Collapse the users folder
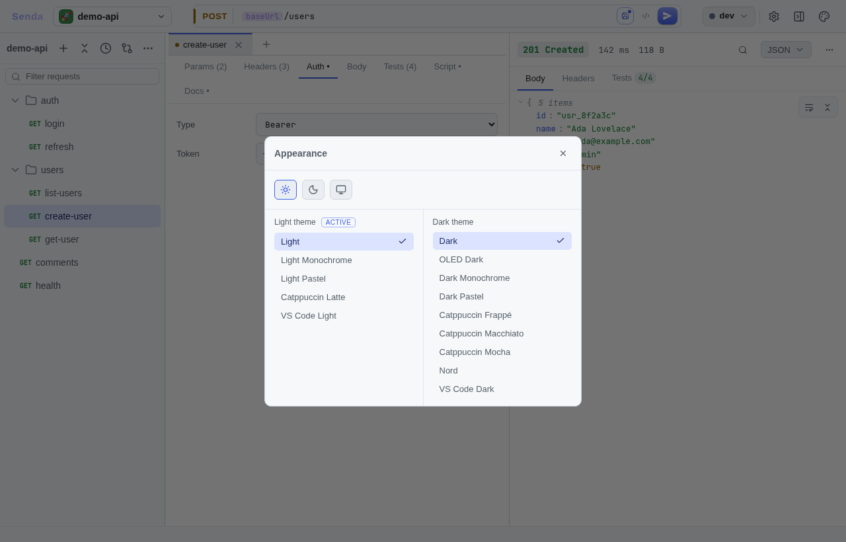The image size is (846, 542). click(15, 170)
